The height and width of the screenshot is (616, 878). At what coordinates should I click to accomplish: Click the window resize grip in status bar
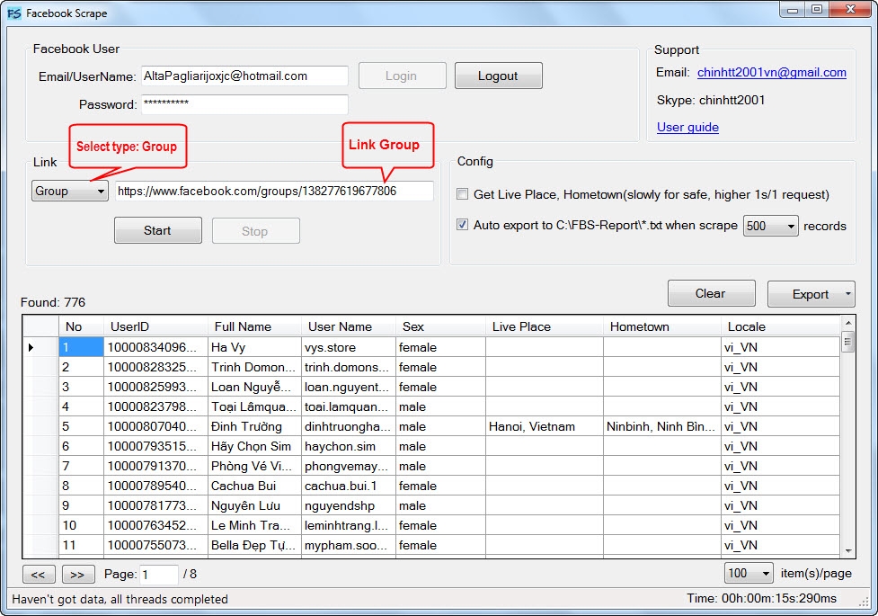click(x=863, y=601)
